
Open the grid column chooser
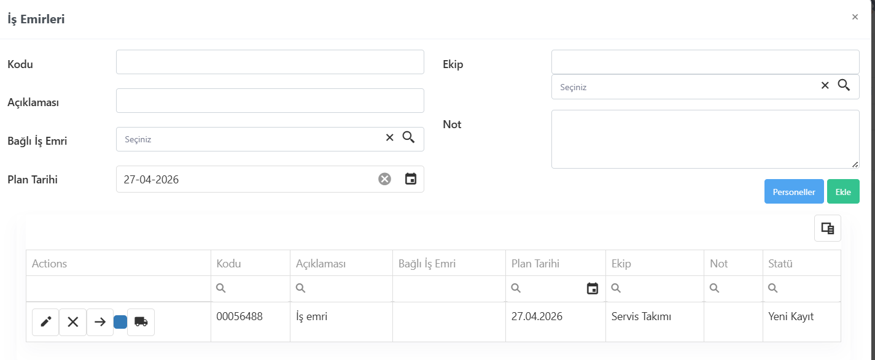tap(828, 228)
